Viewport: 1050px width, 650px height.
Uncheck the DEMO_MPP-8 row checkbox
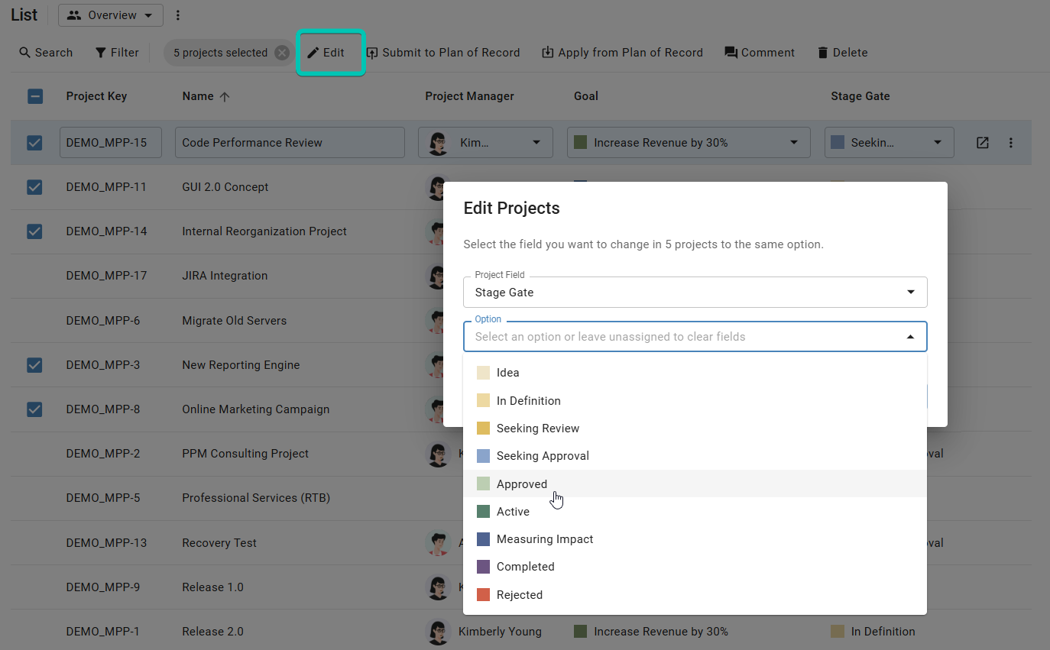(35, 409)
